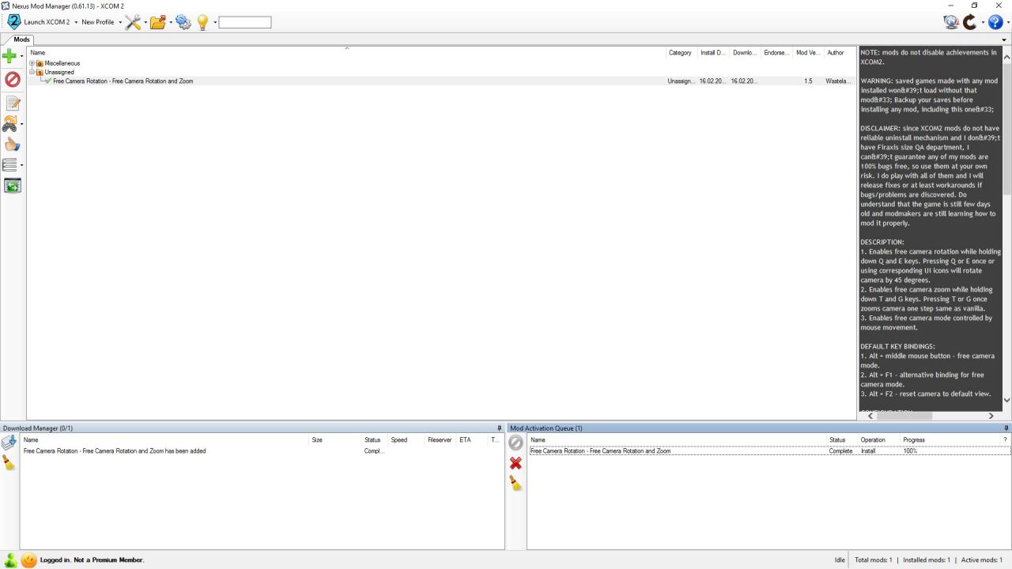Screen dimensions: 1012x569
Task: Toggle the green checkmark on Free Camera Rotation
Action: (x=47, y=81)
